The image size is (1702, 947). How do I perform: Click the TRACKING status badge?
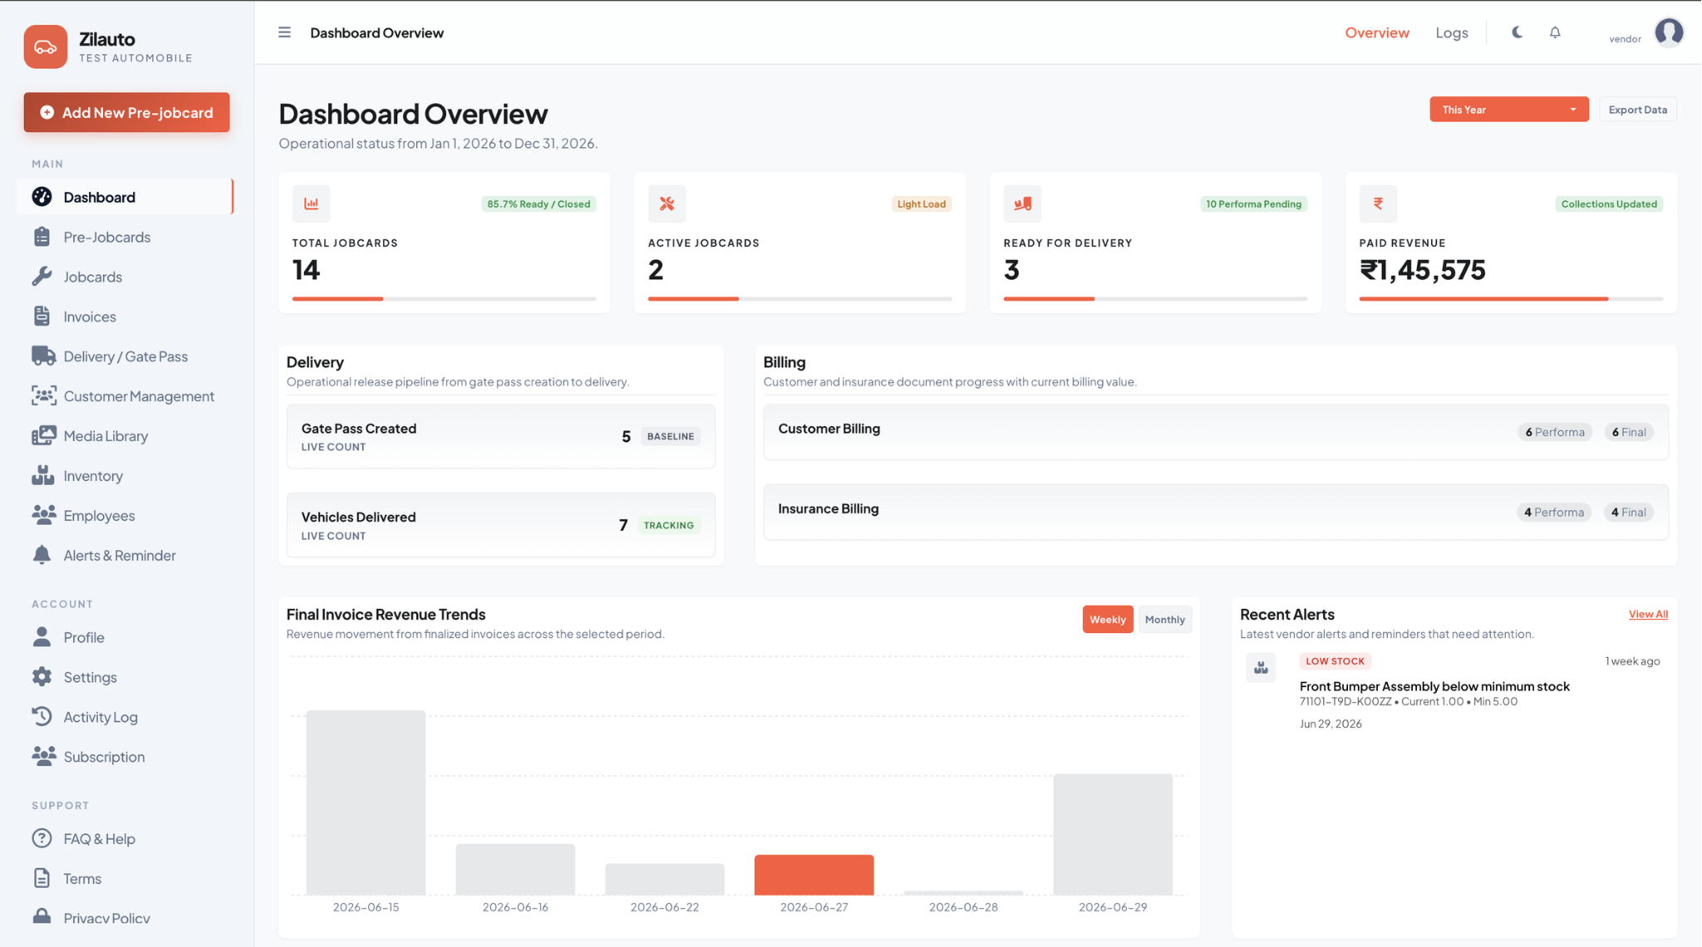(x=668, y=525)
